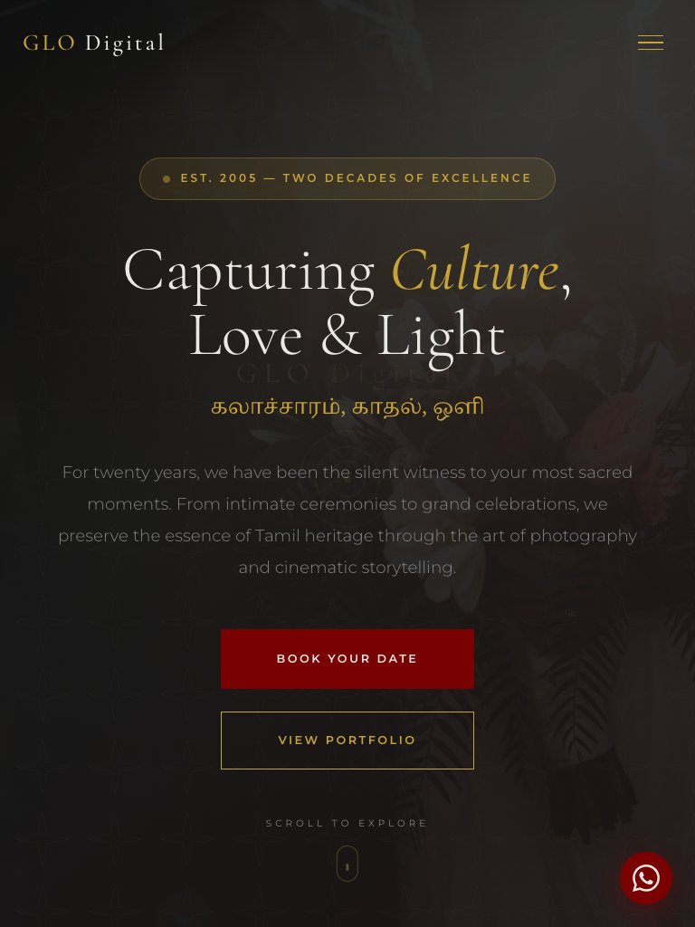Image resolution: width=695 pixels, height=927 pixels.
Task: Click the mouse scroll indicator icon
Action: coord(347,864)
